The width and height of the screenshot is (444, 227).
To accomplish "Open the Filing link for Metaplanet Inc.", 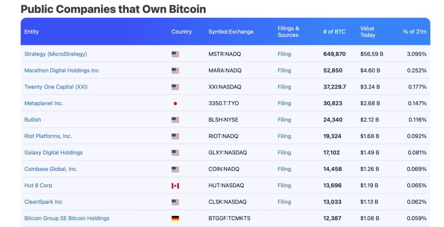I will pyautogui.click(x=284, y=103).
